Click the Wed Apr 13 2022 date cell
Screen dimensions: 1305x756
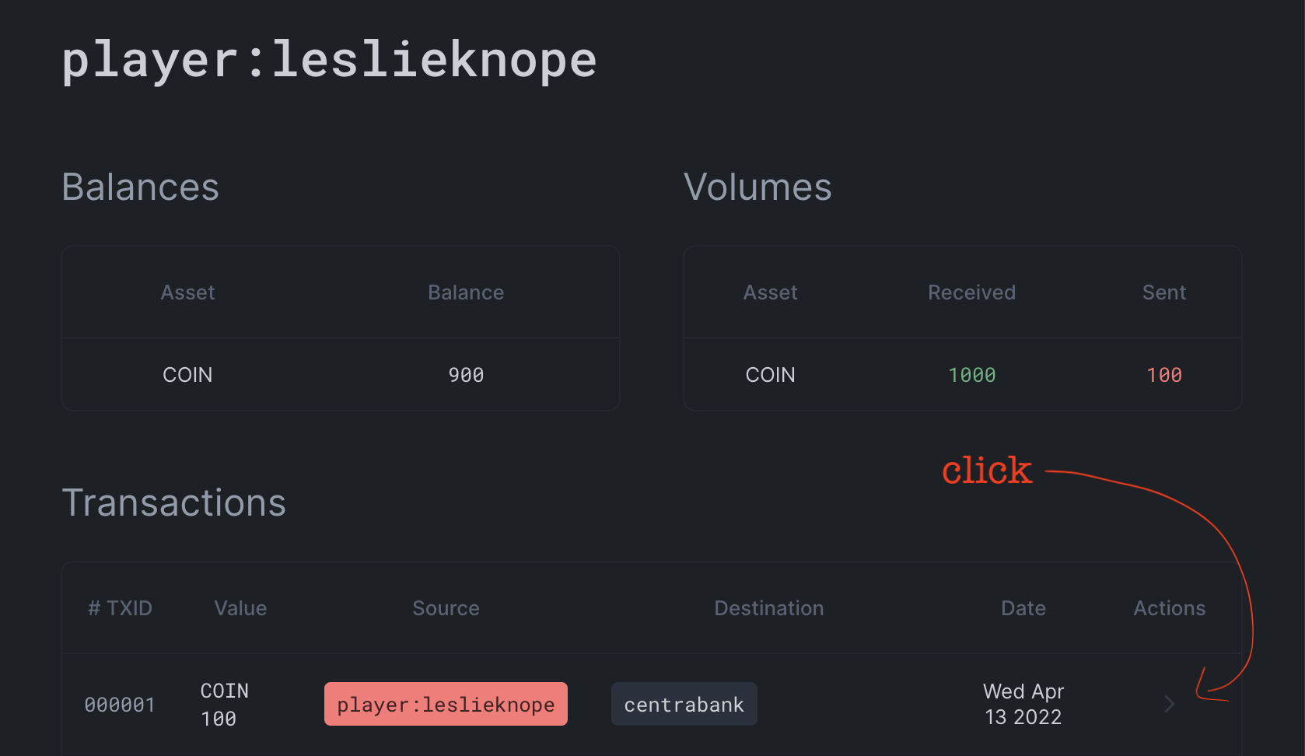tap(1023, 704)
